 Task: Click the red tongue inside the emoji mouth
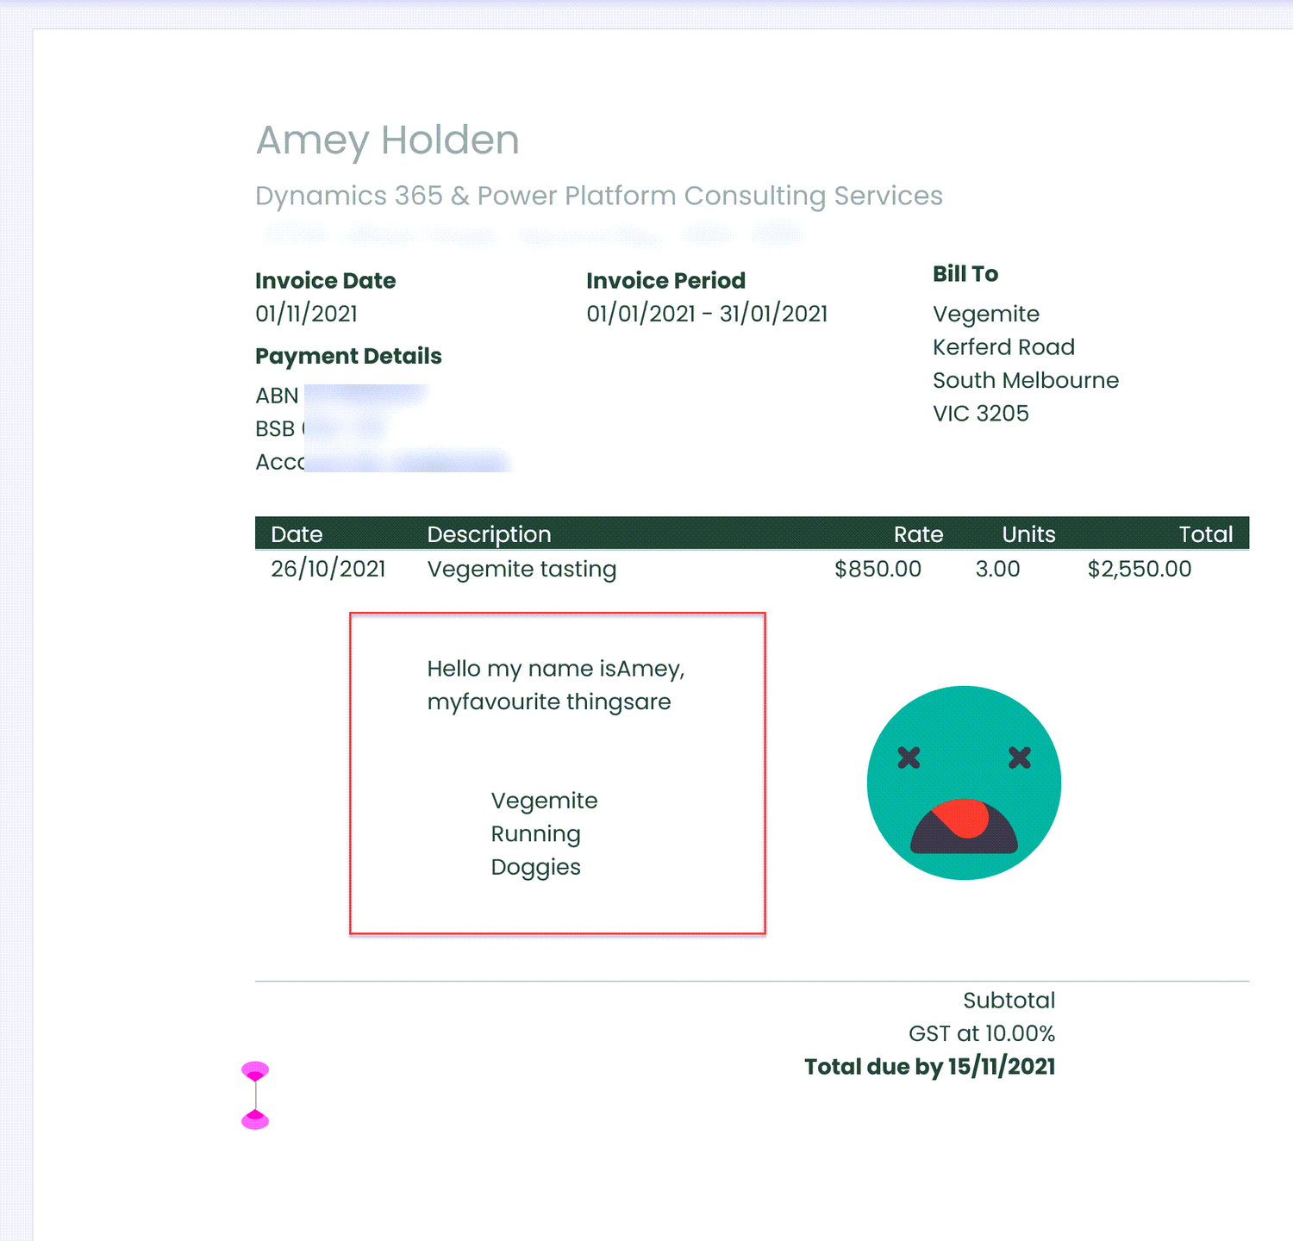pos(961,816)
